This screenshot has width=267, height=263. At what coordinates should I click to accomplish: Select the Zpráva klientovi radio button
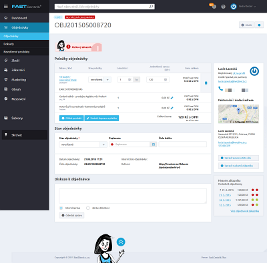click(88, 208)
